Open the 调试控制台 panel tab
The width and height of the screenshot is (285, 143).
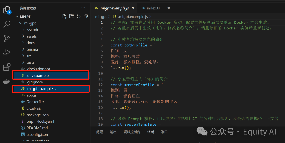132,132
